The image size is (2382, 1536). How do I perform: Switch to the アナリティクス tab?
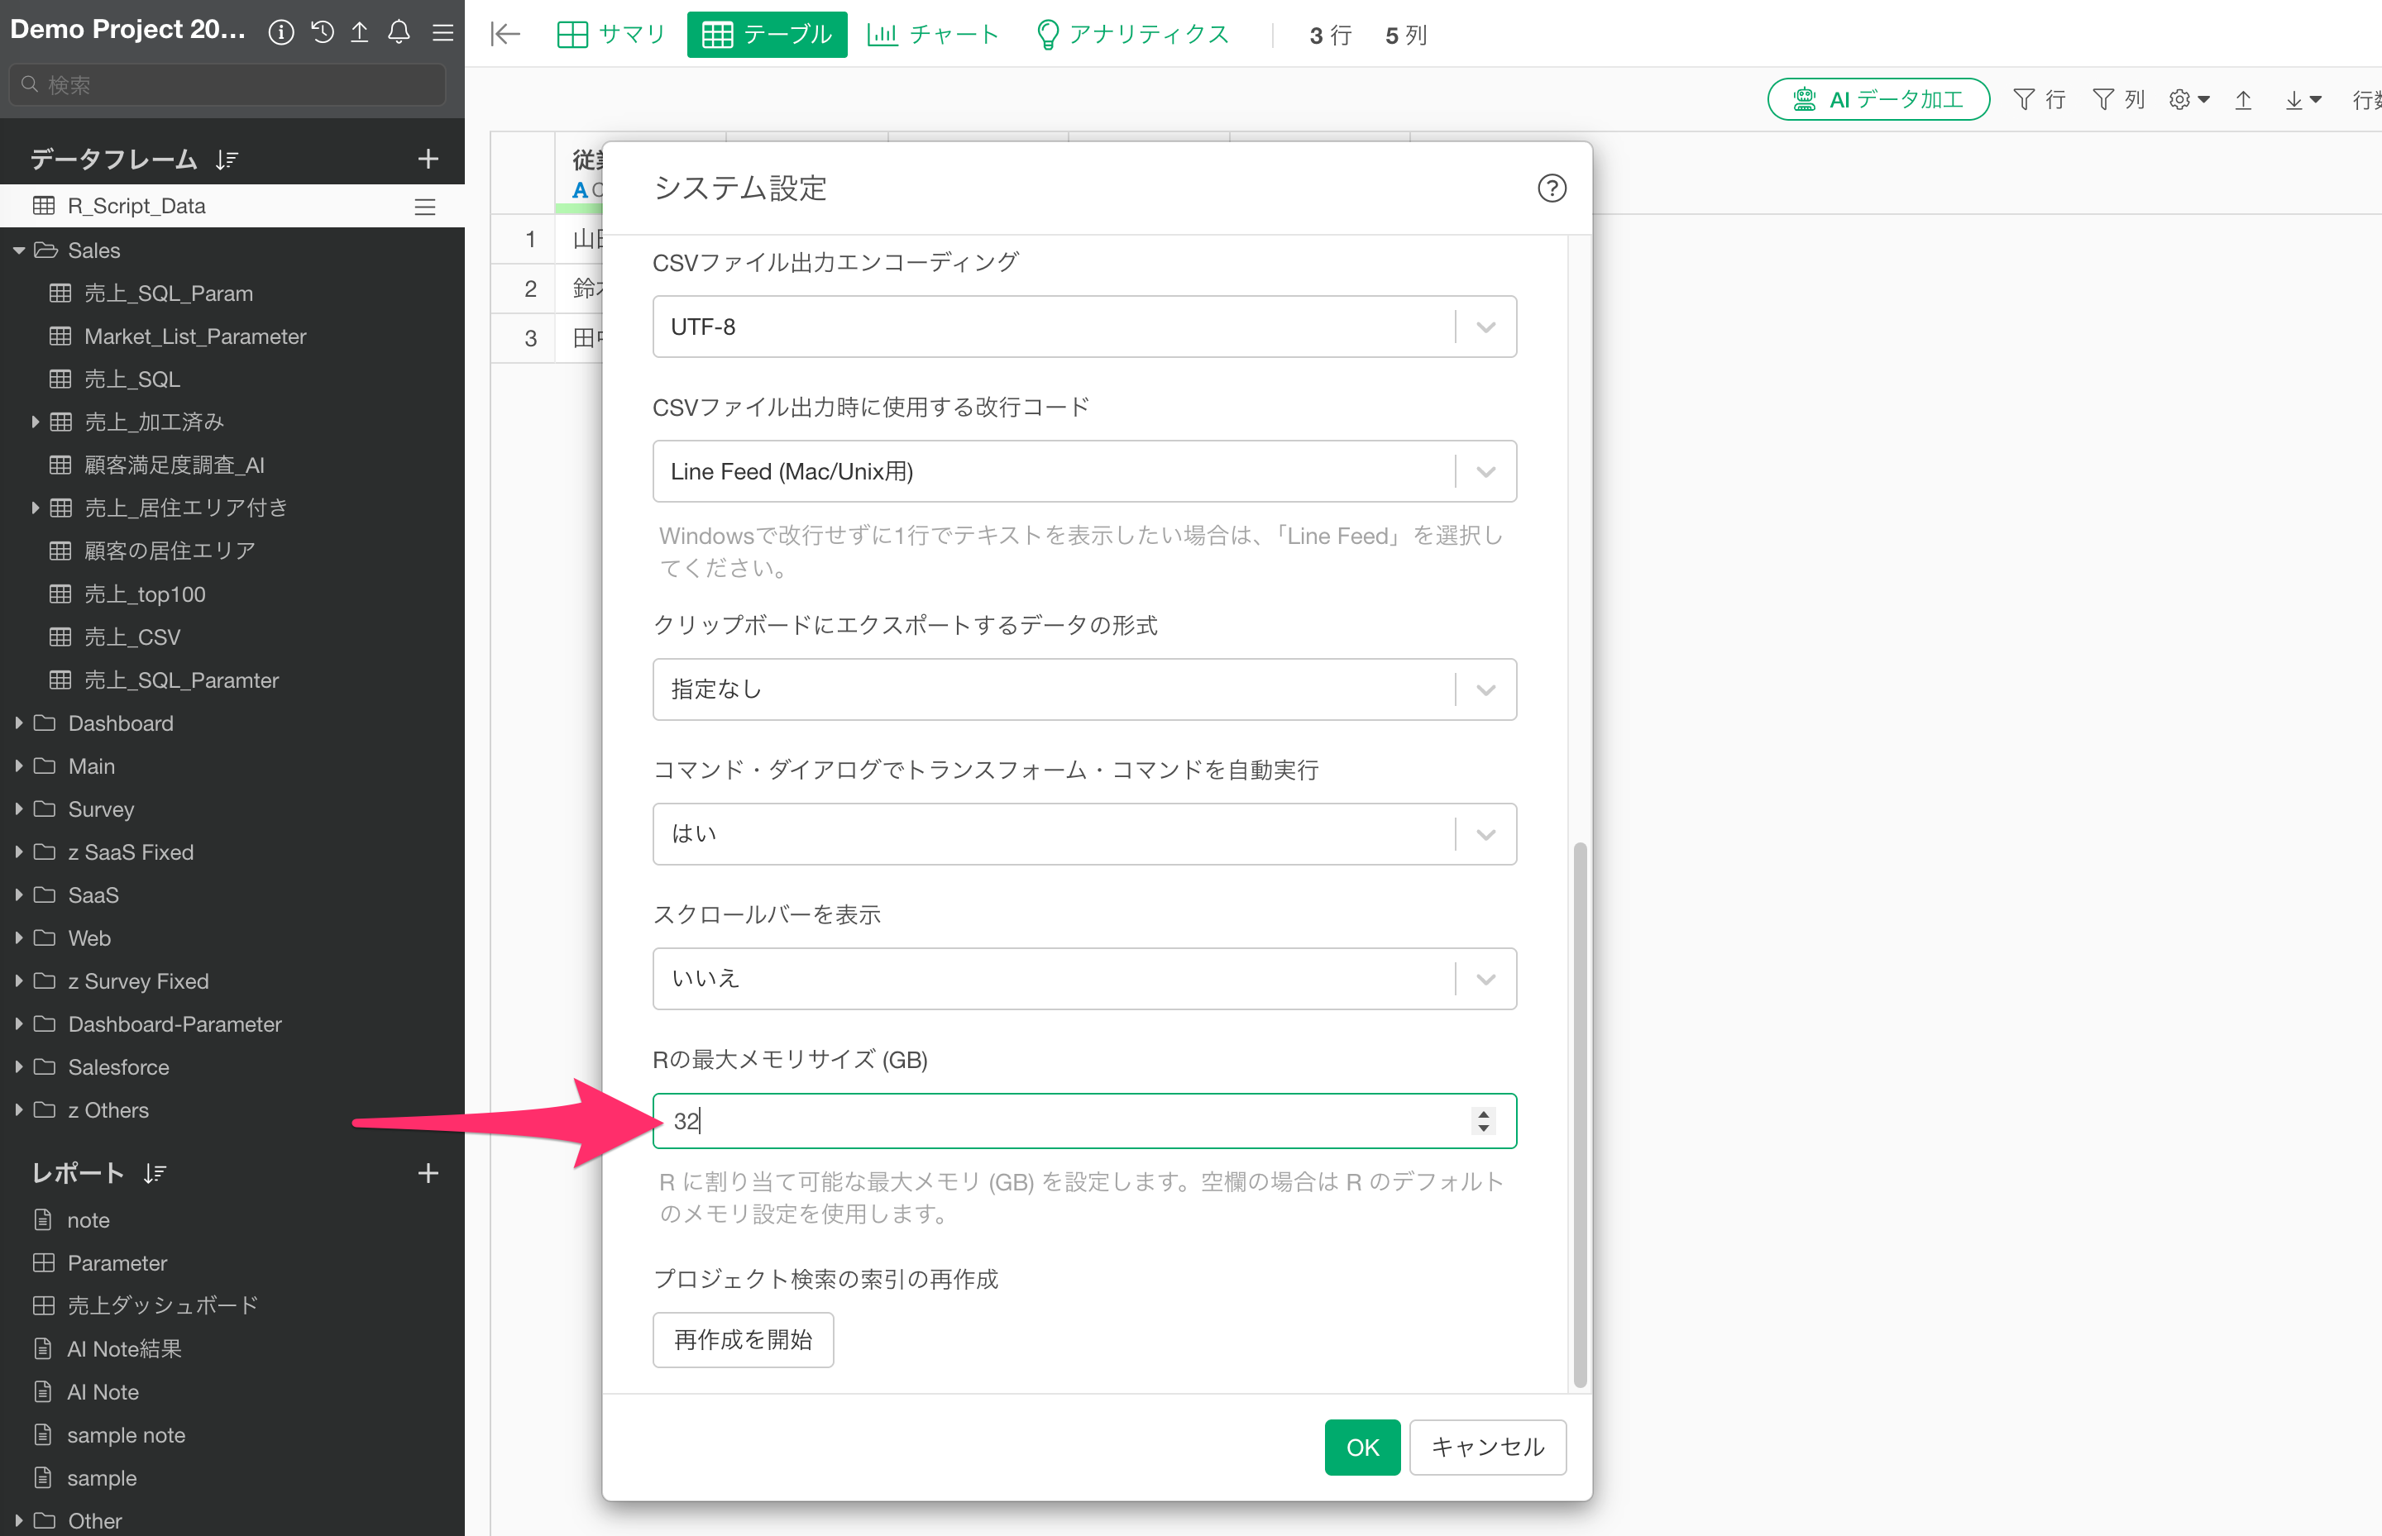[x=1134, y=35]
